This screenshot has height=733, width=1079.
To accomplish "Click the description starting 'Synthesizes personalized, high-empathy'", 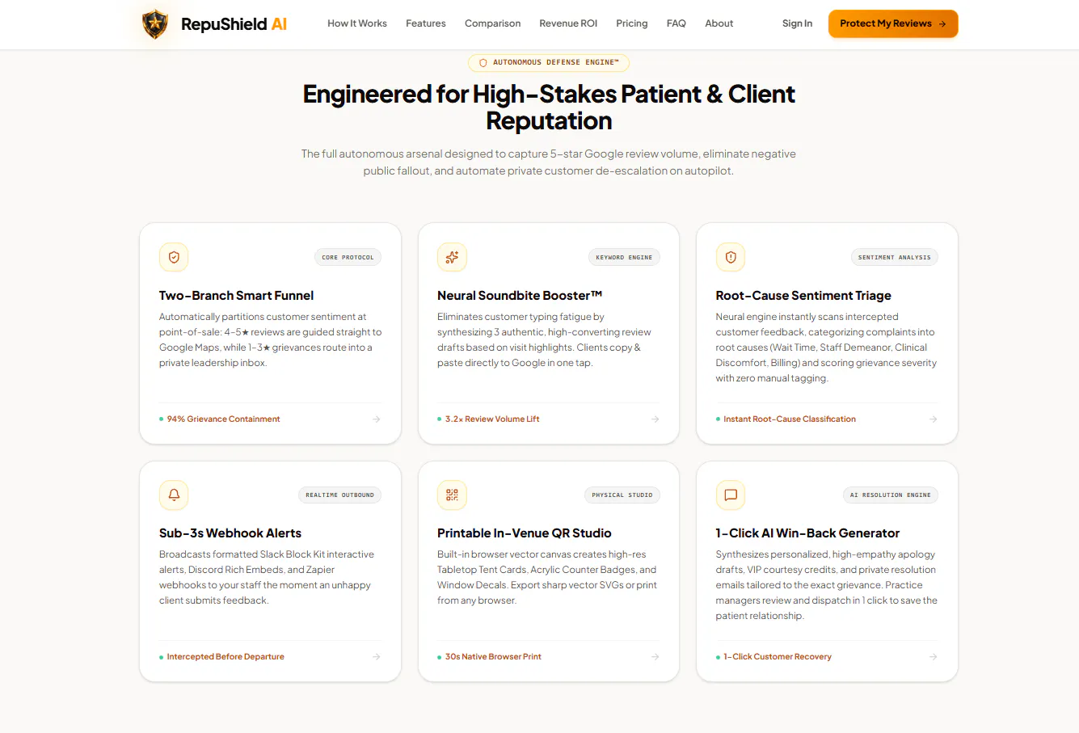I will [x=826, y=585].
